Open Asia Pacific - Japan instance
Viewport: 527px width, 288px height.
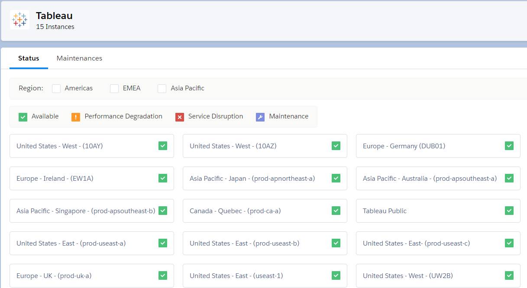pyautogui.click(x=265, y=178)
